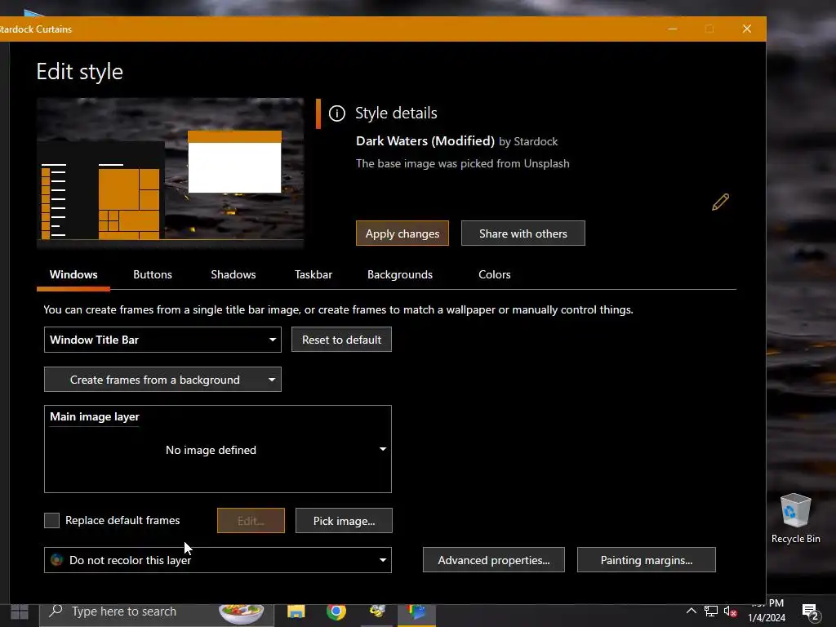The width and height of the screenshot is (836, 627).
Task: Click the muted volume tray icon
Action: 731,611
